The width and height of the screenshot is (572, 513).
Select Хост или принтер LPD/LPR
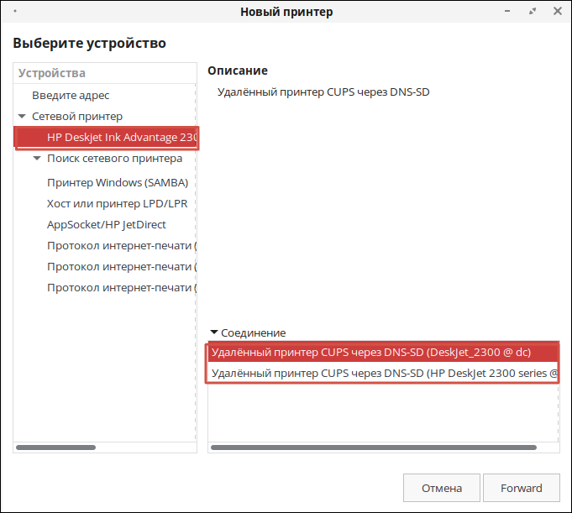tap(116, 203)
